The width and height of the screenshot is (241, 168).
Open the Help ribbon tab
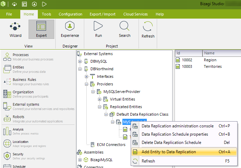click(x=160, y=14)
